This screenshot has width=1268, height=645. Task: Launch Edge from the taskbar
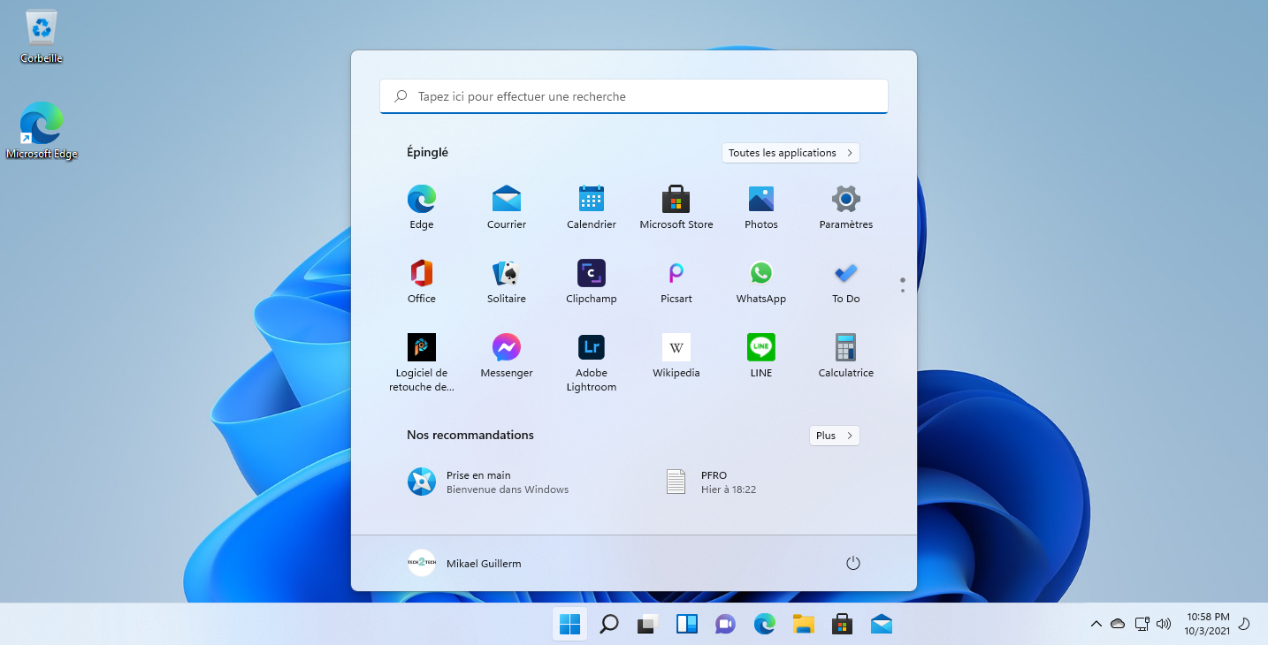(x=765, y=624)
